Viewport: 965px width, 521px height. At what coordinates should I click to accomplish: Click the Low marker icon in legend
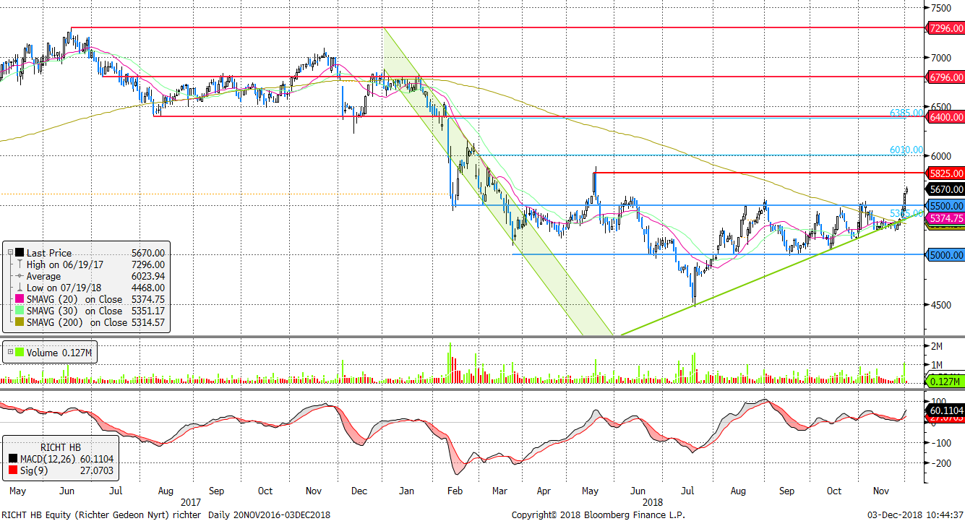point(20,288)
